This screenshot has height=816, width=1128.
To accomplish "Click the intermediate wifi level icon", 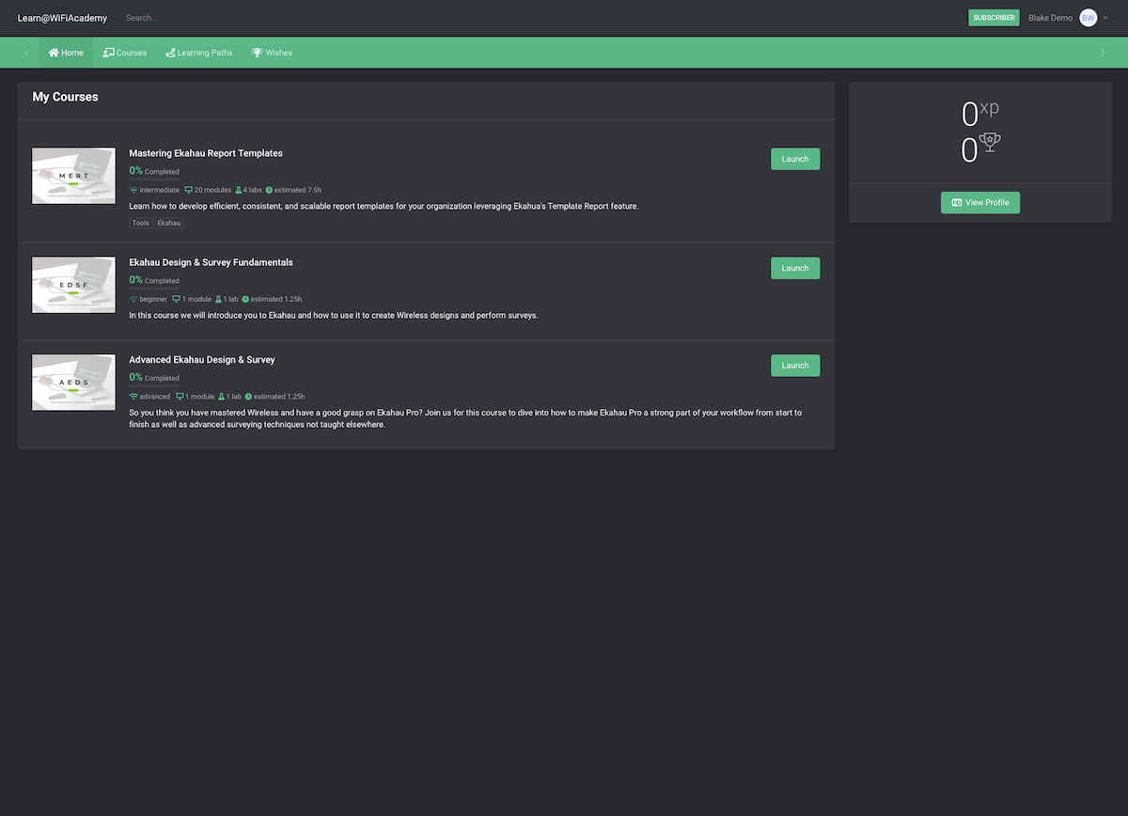I will click(x=133, y=190).
